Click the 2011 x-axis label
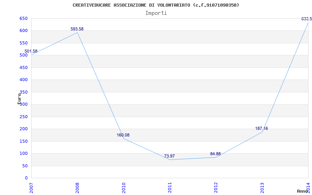312x195 pixels. tap(170, 188)
